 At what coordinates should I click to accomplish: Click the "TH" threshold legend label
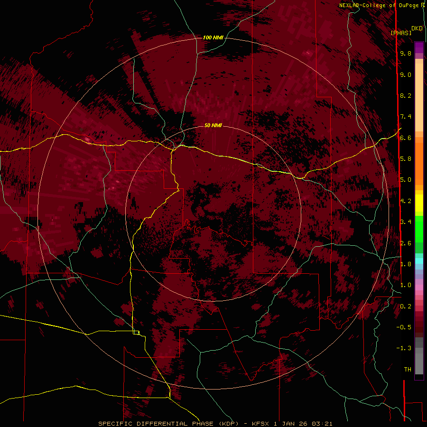[408, 370]
